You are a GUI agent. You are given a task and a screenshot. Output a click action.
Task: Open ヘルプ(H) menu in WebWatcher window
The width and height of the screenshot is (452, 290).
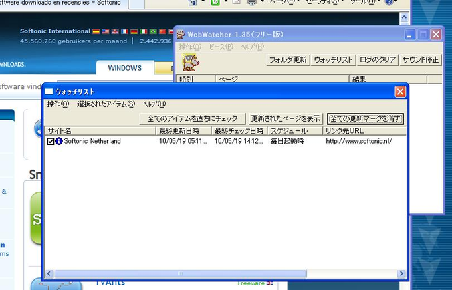coord(252,47)
